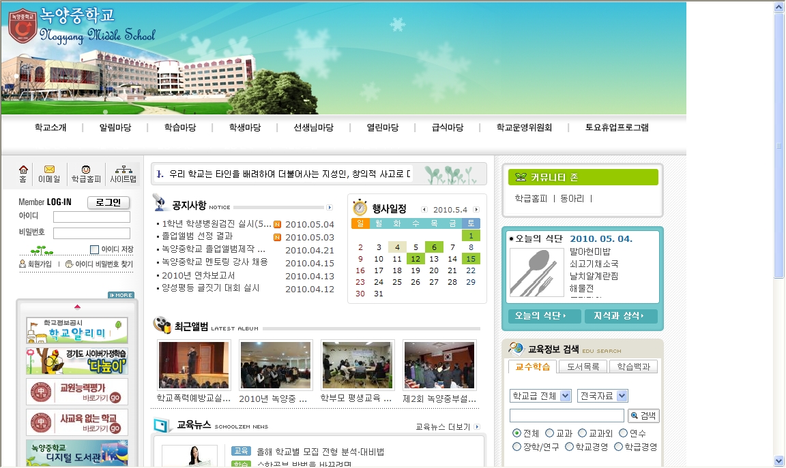The width and height of the screenshot is (786, 468).
Task: Toggle the 아이디 저장 checkbox
Action: pyautogui.click(x=95, y=249)
